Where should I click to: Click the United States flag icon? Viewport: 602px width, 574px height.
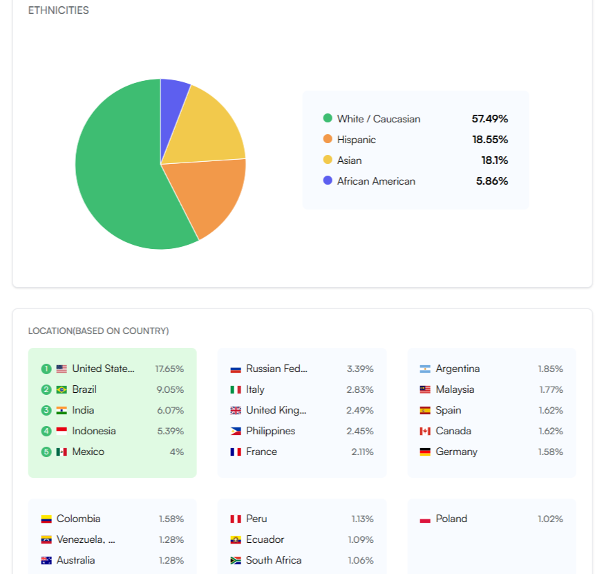(x=62, y=369)
